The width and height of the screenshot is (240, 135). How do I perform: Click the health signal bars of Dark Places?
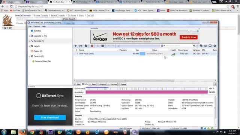[173, 54]
